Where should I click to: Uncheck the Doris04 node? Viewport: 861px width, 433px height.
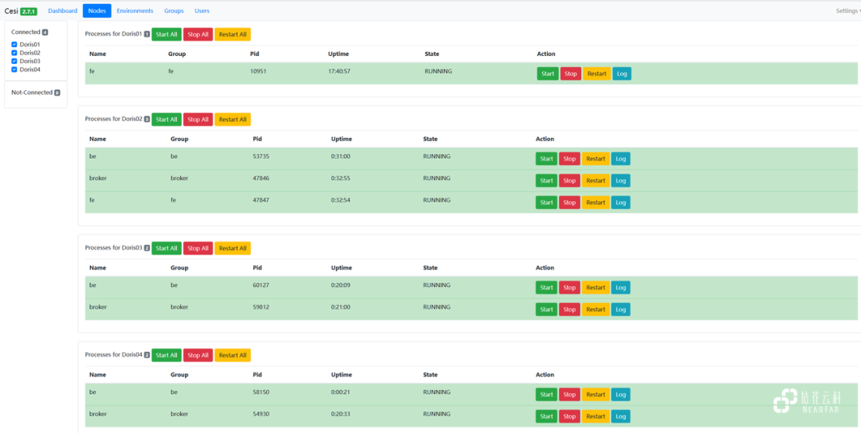14,69
